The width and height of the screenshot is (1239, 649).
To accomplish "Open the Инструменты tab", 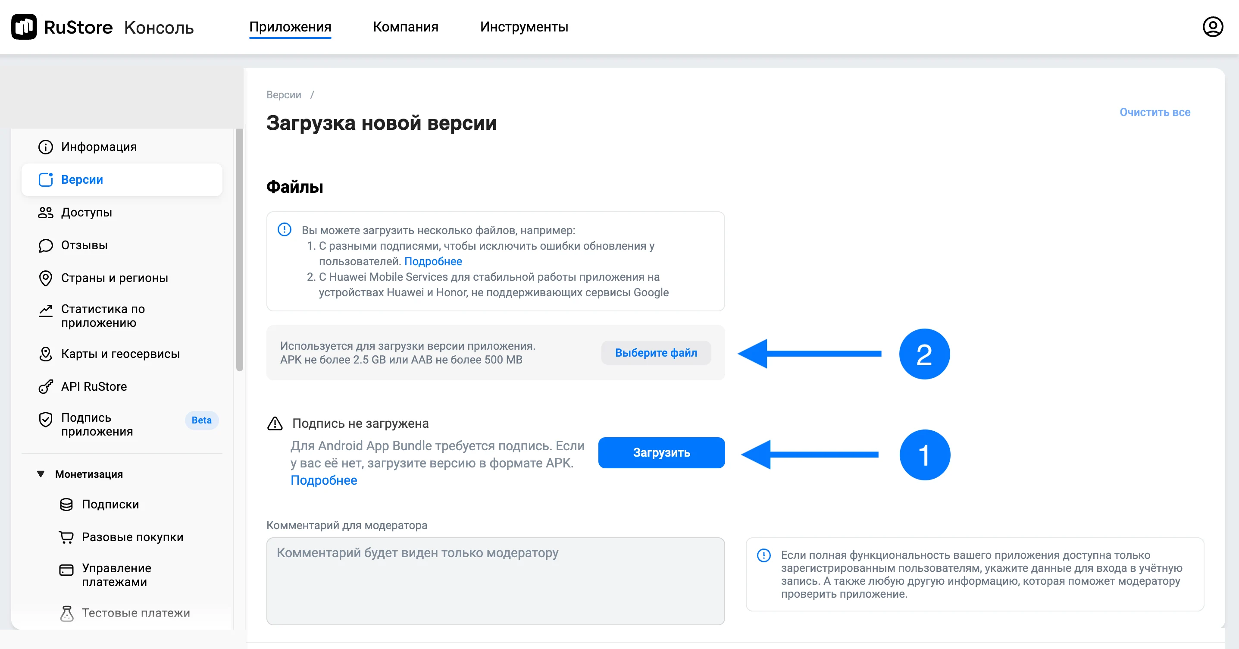I will [x=524, y=27].
